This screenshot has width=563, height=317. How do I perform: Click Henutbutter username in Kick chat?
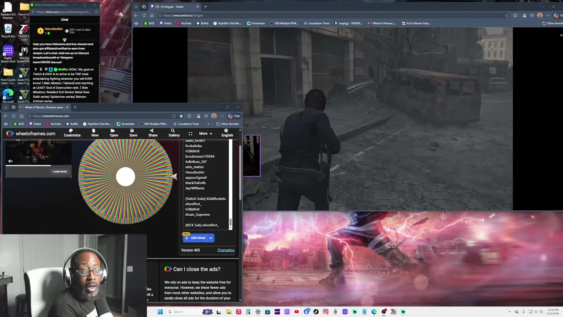click(x=54, y=29)
